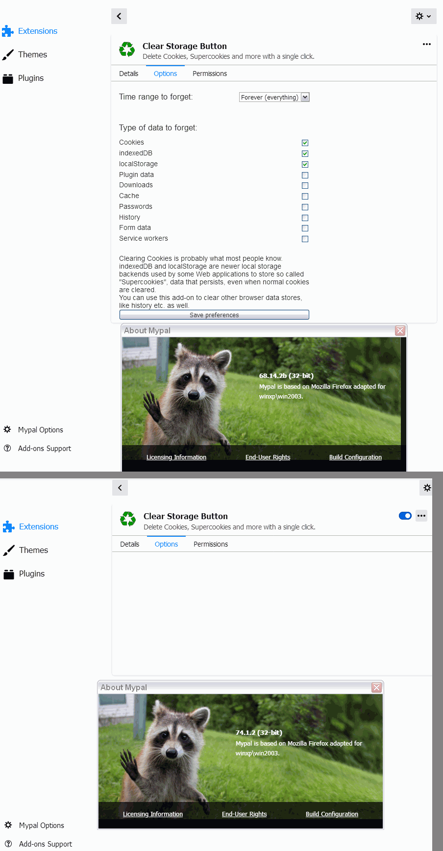The height and width of the screenshot is (851, 443).
Task: Open Mypal Options in the lower sidebar
Action: [x=42, y=826]
